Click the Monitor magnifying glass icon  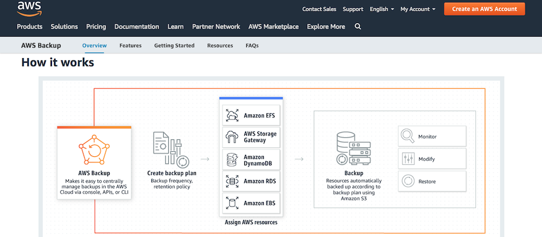(x=408, y=136)
